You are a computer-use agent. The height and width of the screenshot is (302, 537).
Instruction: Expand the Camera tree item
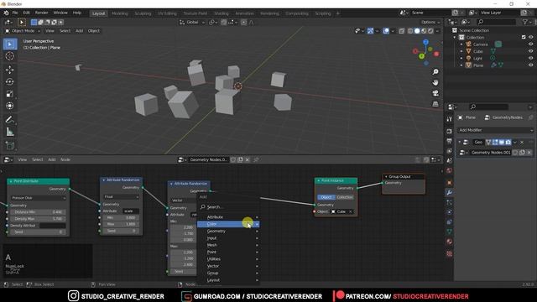coord(461,44)
